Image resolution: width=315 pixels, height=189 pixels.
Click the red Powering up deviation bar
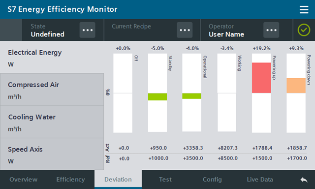(x=261, y=78)
